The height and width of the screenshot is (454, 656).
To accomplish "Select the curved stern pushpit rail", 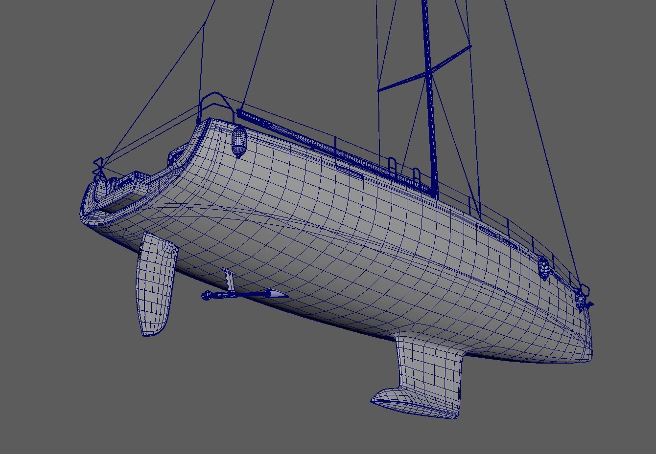I will click(215, 104).
